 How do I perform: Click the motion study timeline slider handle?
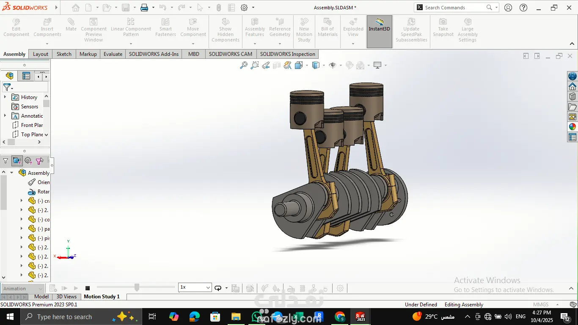pyautogui.click(x=137, y=287)
